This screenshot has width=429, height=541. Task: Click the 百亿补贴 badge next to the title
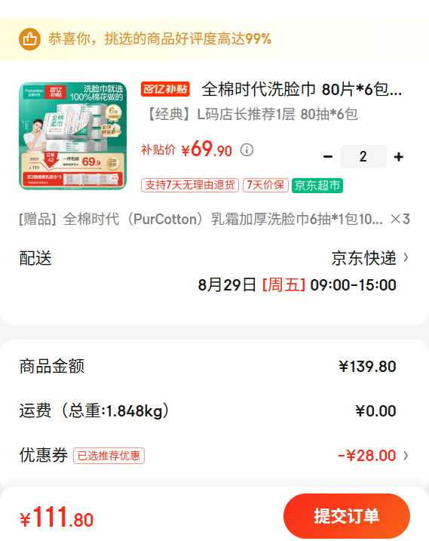pyautogui.click(x=165, y=89)
